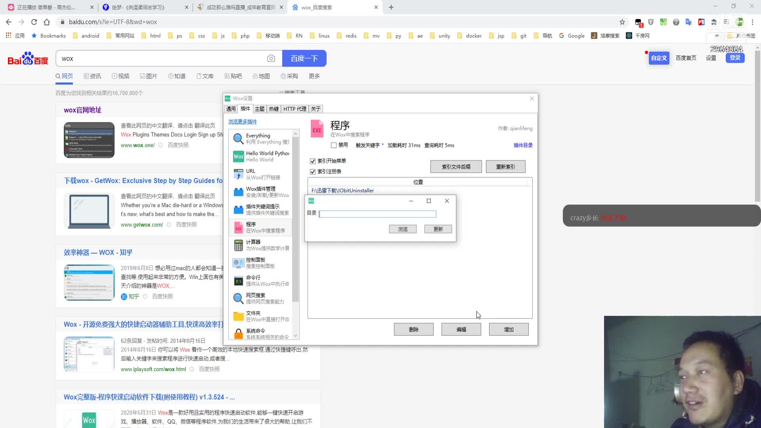The image size is (761, 428).
Task: Open the Google bookmark
Action: (x=572, y=36)
